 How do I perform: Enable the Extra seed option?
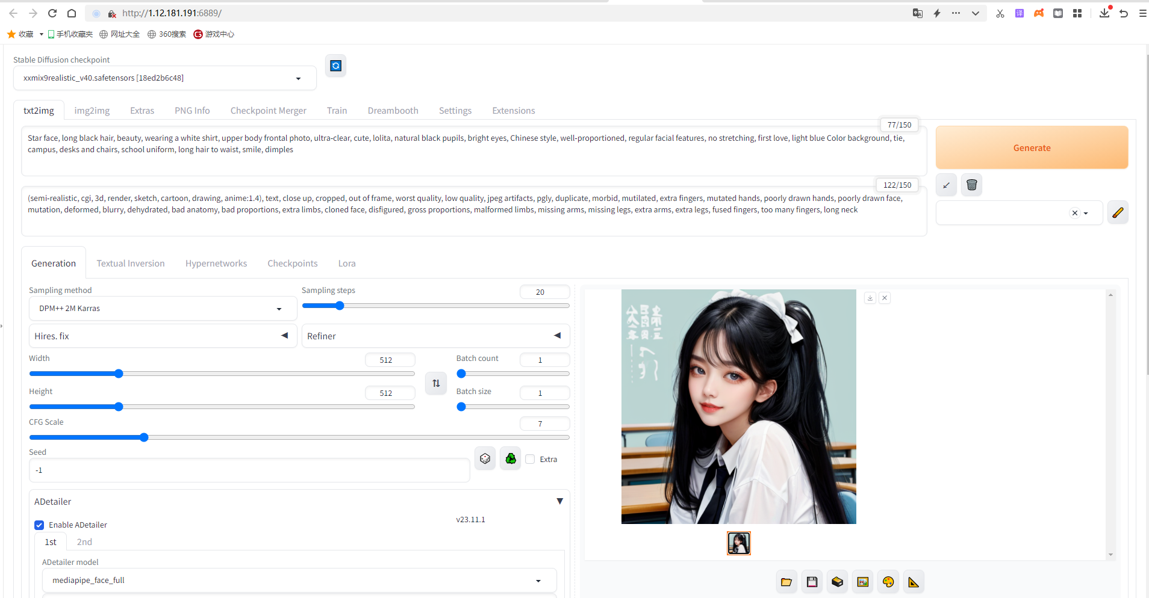coord(531,458)
